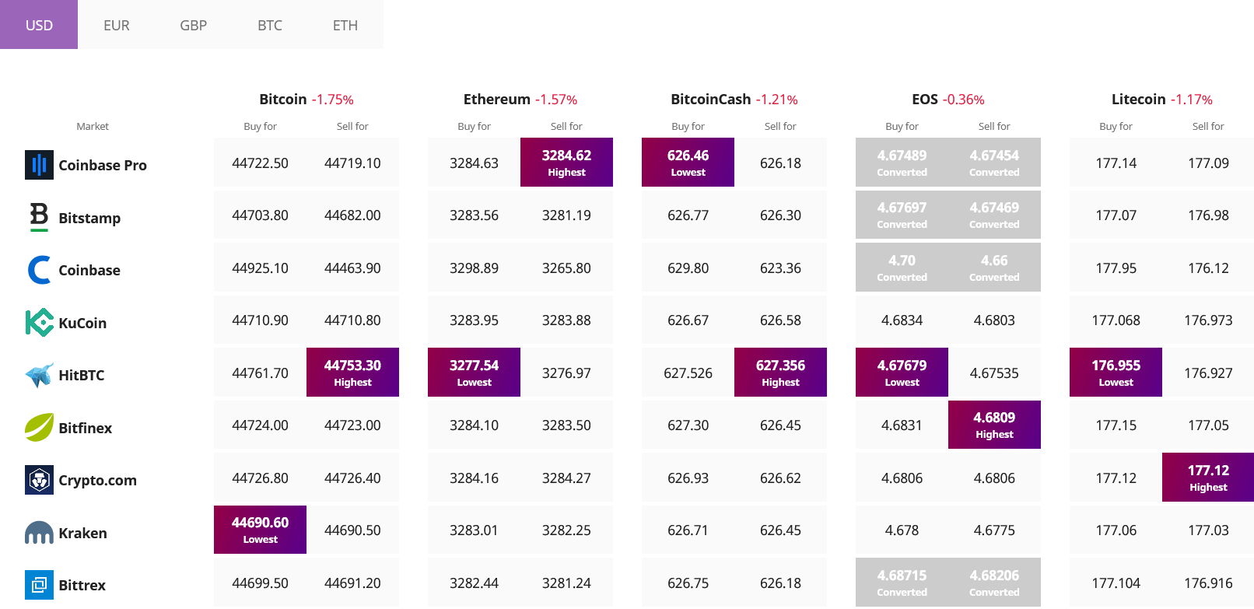The image size is (1254, 609).
Task: Click the Ethereum column heading
Action: [x=497, y=99]
